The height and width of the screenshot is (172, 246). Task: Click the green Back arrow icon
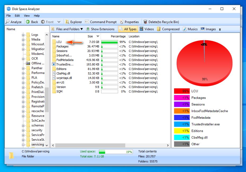pos(28,22)
